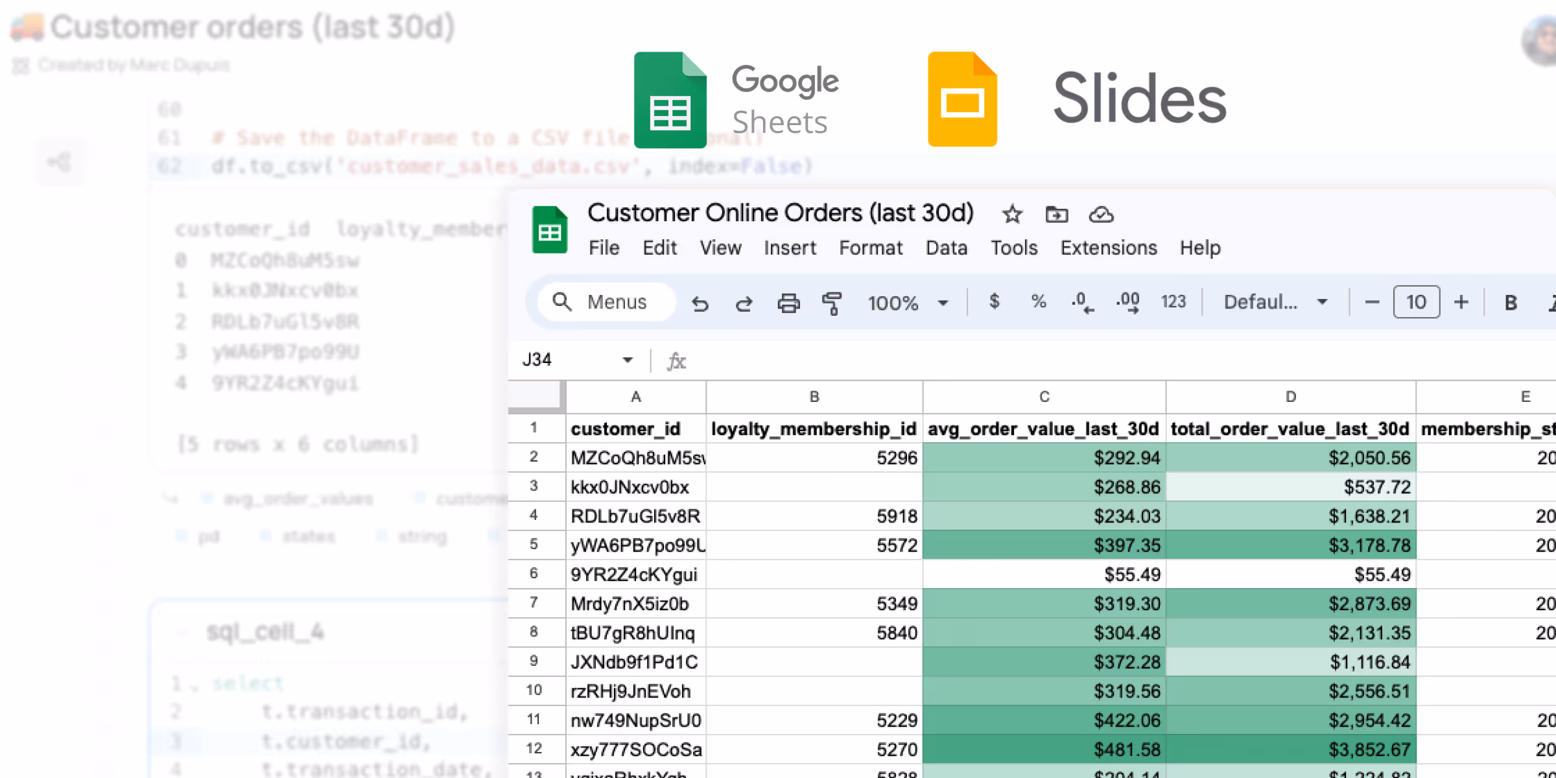Open the Extensions menu
This screenshot has height=778, width=1556.
click(1109, 248)
